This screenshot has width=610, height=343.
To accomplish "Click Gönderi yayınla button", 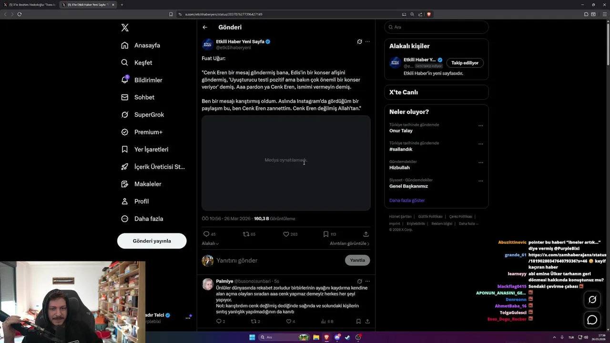I will pos(152,241).
